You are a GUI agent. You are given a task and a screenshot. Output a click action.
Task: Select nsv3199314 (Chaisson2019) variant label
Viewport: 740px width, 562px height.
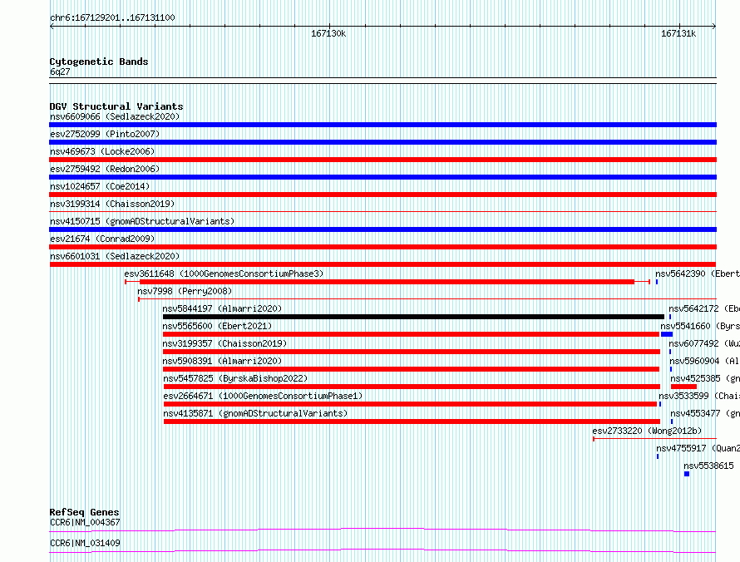click(x=112, y=204)
